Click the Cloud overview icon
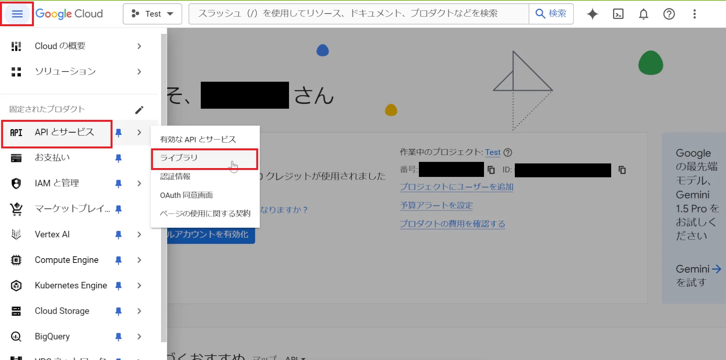The height and width of the screenshot is (360, 726). pos(16,46)
